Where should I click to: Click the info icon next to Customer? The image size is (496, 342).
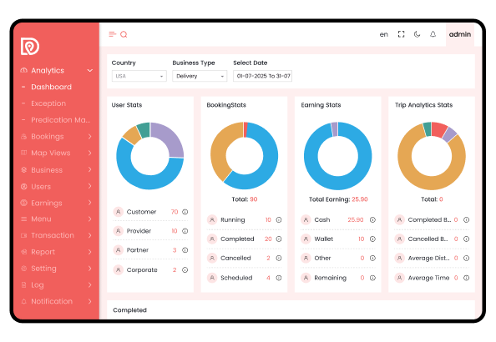[x=185, y=212]
